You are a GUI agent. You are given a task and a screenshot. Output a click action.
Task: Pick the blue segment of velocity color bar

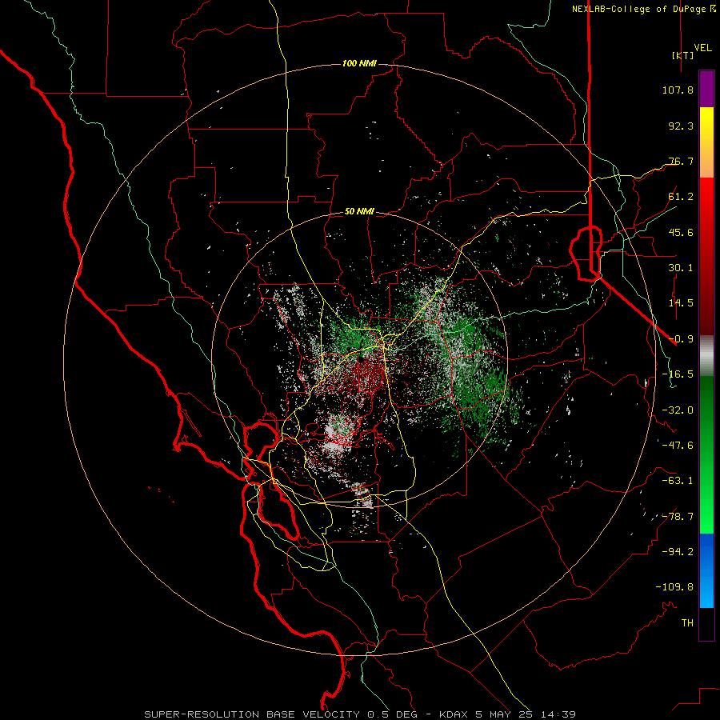click(706, 570)
